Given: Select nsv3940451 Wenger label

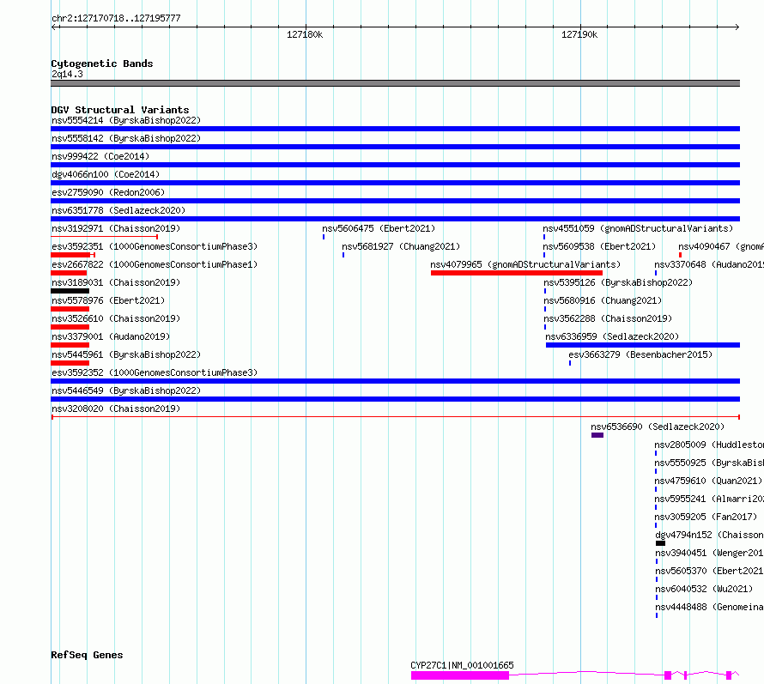Looking at the screenshot, I should point(709,553).
